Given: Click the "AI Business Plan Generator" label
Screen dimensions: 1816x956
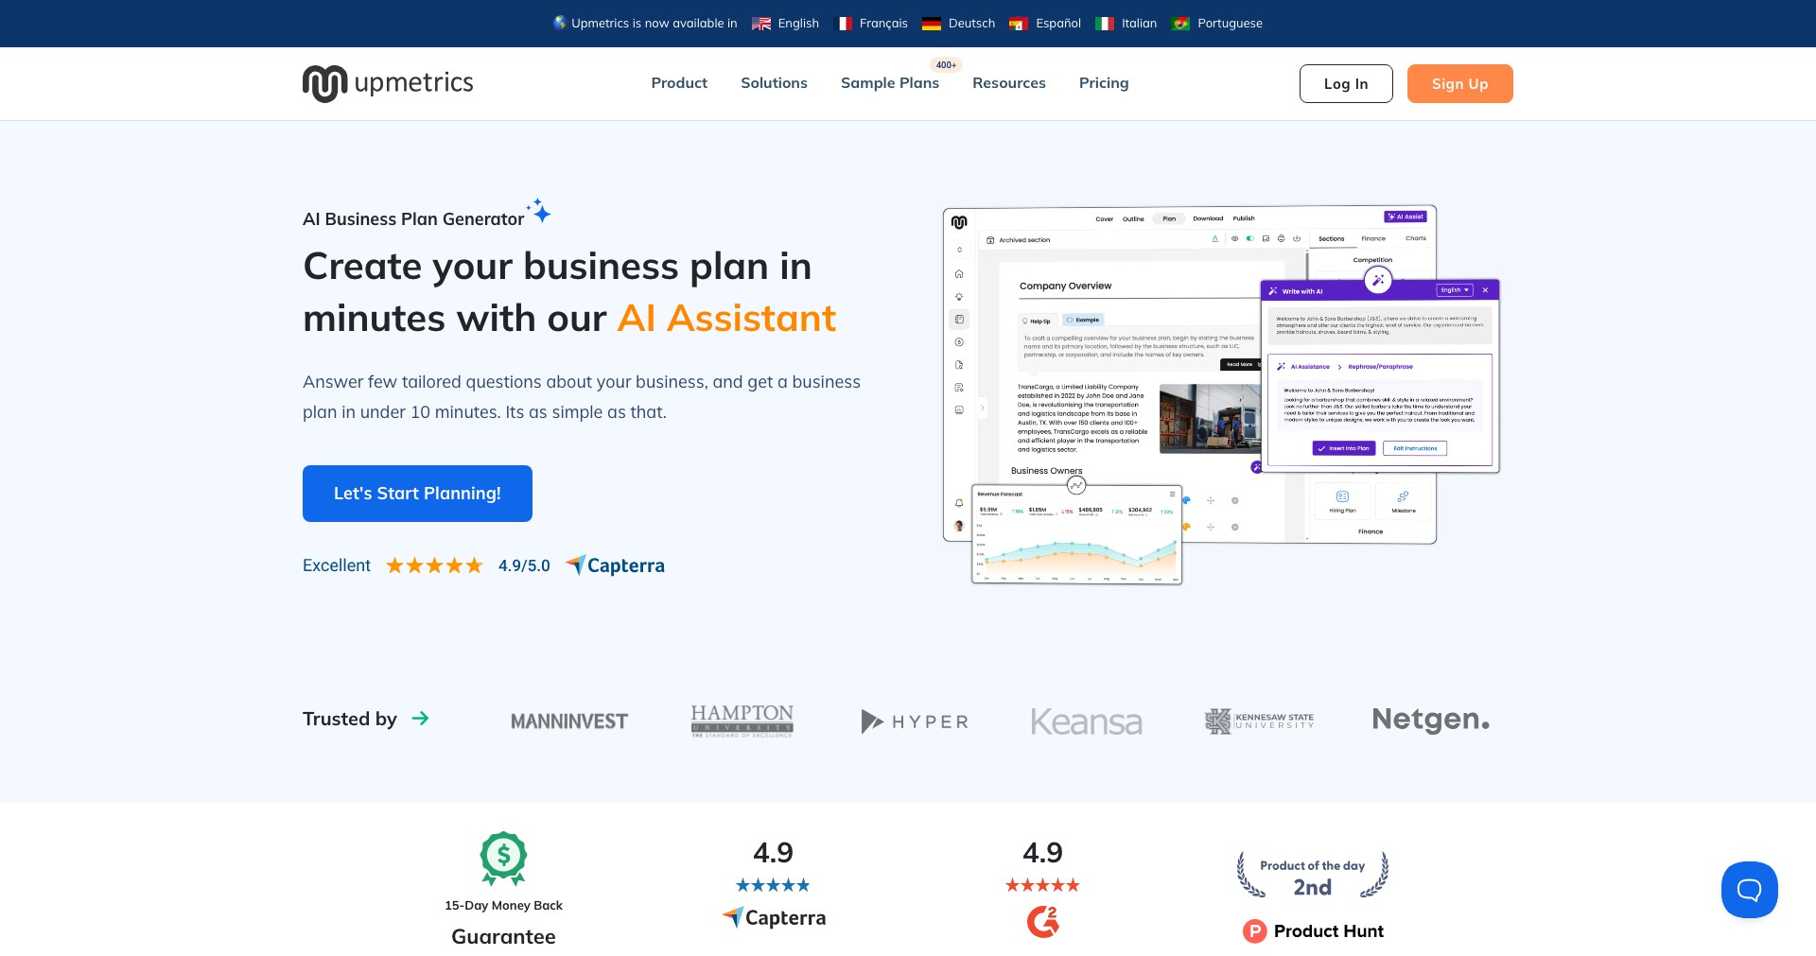Looking at the screenshot, I should click(413, 219).
